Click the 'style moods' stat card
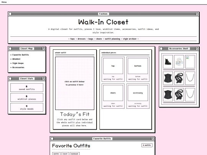The width and height of the screenshot is (207, 155). pos(27,107)
